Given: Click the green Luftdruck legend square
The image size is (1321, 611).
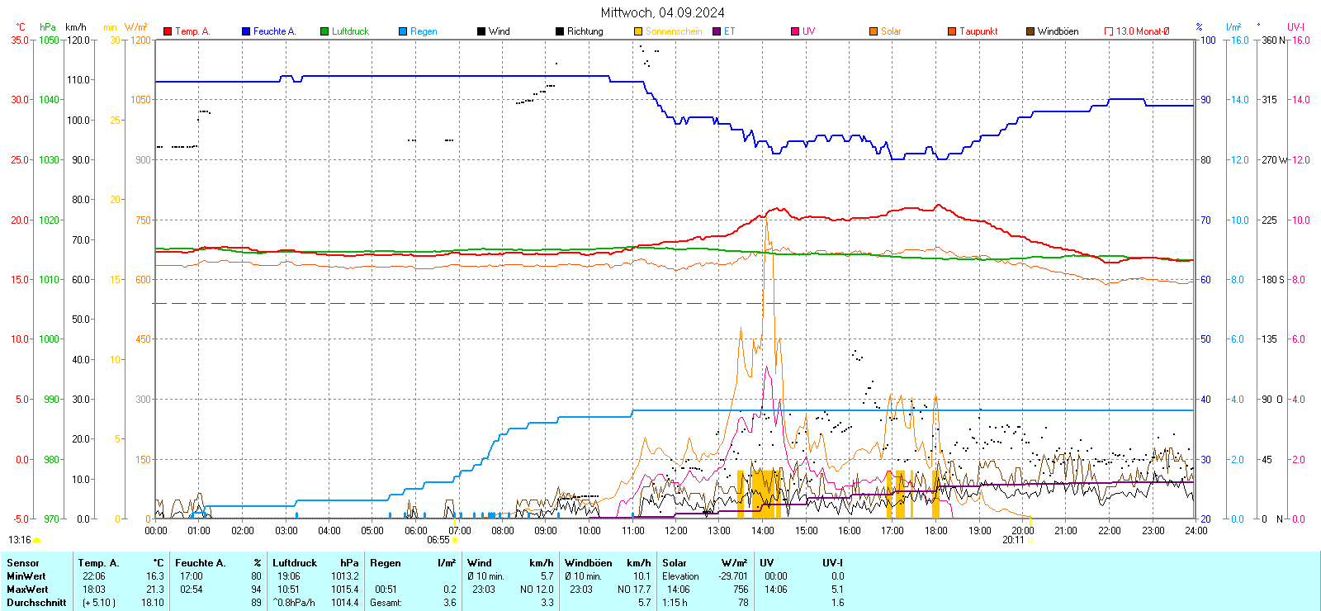Looking at the screenshot, I should coord(324,31).
